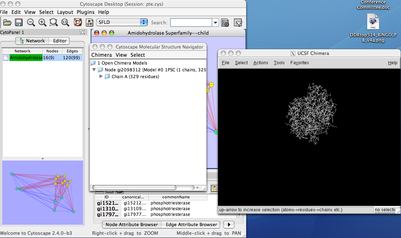Click the yellow table icon beside the navigator

pos(214,189)
